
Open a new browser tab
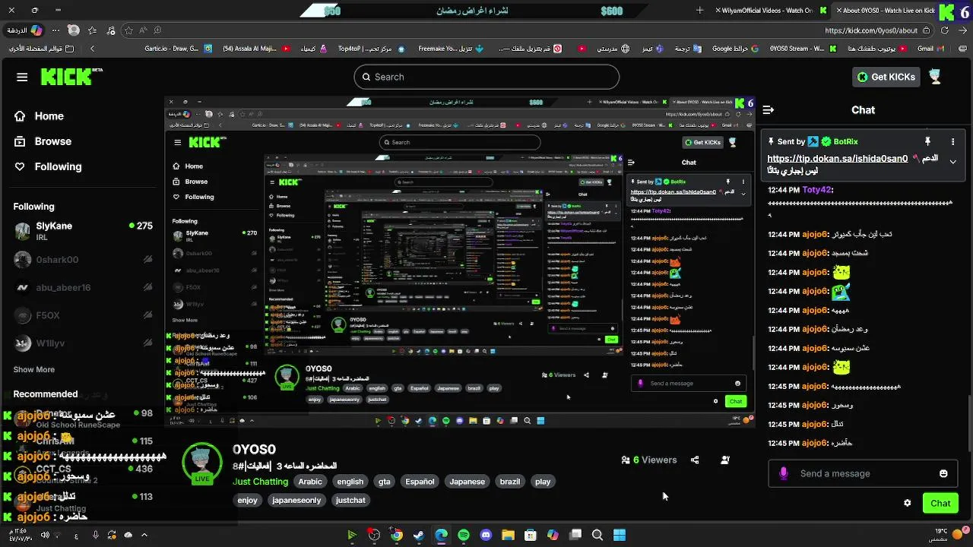pyautogui.click(x=700, y=11)
